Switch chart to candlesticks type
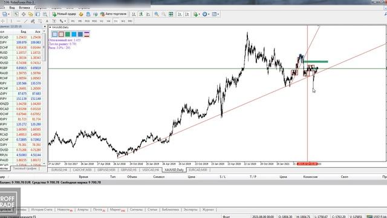Image resolution: width=387 pixels, height=218 pixels. pos(141,14)
